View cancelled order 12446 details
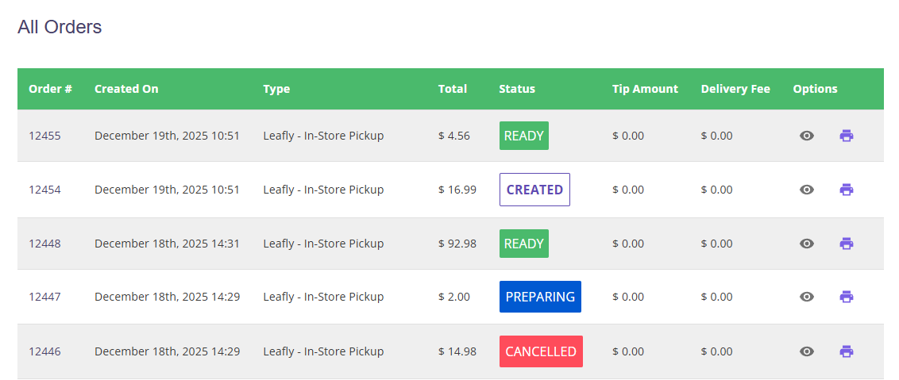The image size is (899, 380). [x=807, y=351]
